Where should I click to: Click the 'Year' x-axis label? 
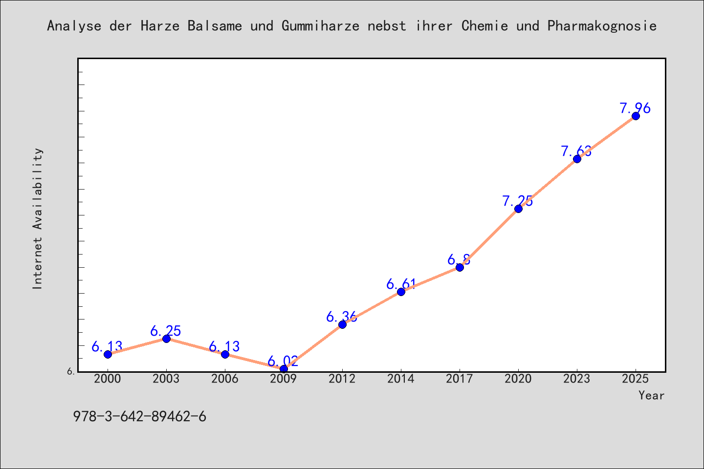[651, 395]
